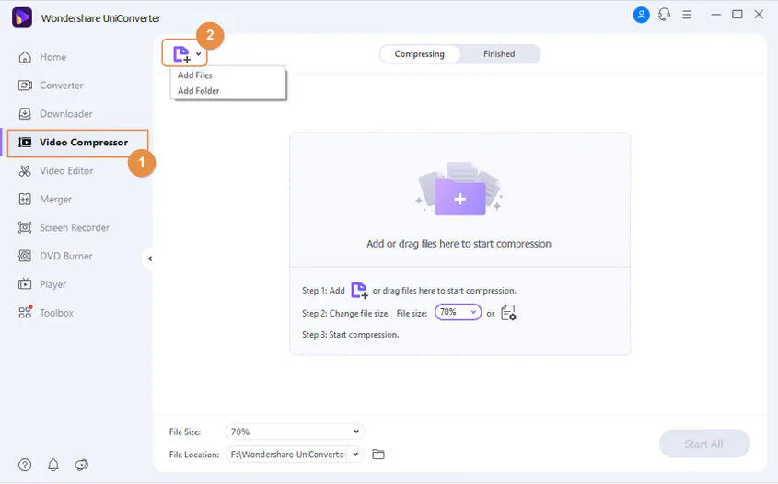Image resolution: width=778 pixels, height=484 pixels.
Task: Select Video Compressor in the sidebar
Action: coord(78,143)
